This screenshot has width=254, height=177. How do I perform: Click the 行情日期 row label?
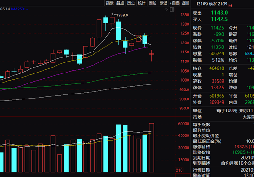click(202, 170)
